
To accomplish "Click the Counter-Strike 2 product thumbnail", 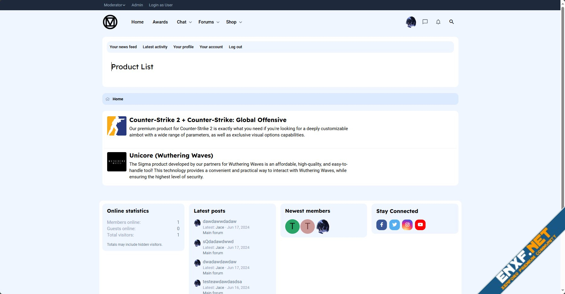I will point(117,126).
